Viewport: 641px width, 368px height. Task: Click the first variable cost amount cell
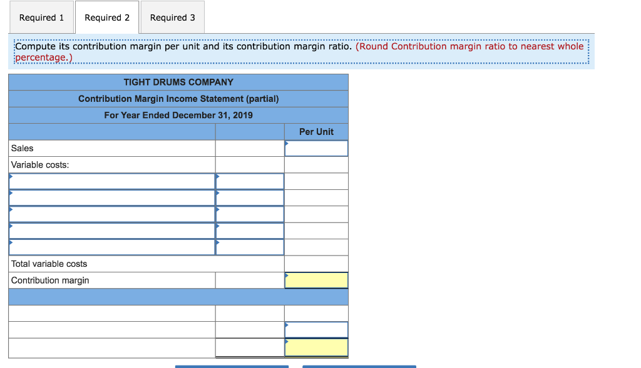(249, 181)
